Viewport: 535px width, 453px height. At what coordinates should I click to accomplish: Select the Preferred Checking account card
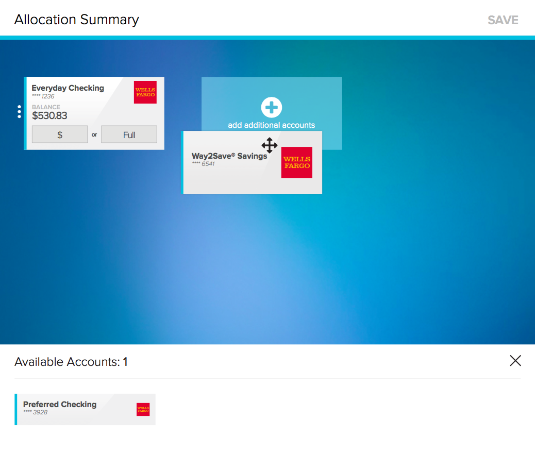point(85,409)
